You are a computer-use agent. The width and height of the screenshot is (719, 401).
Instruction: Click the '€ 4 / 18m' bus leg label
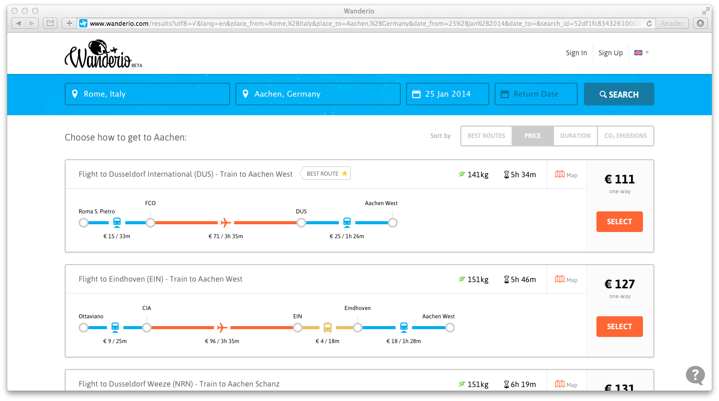click(327, 341)
